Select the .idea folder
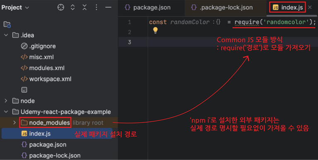 [x=27, y=35]
